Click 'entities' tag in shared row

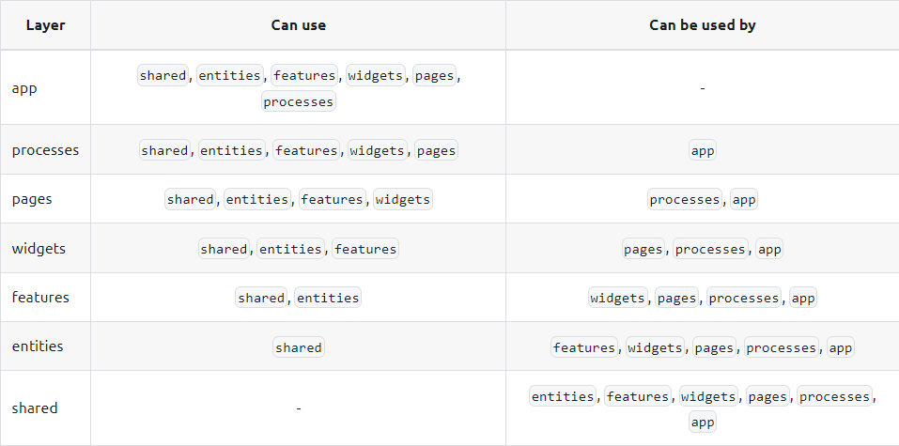click(x=563, y=396)
